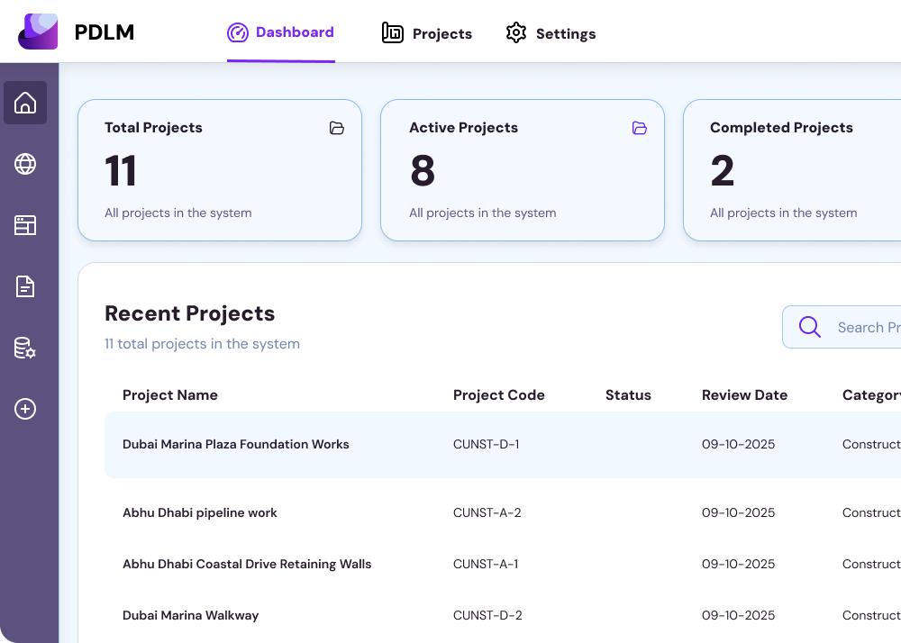Click the folder icon on the Total Projects card

(337, 128)
